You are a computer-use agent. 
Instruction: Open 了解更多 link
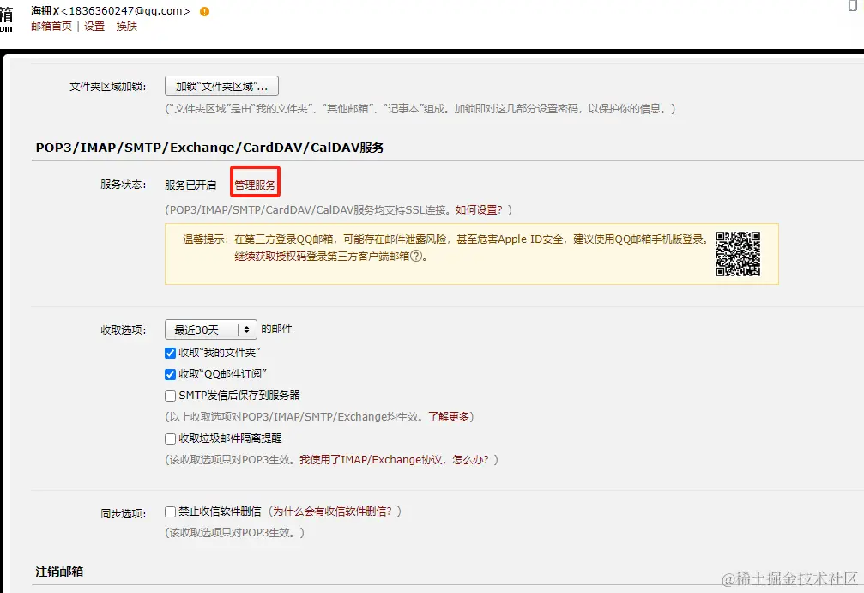coord(449,416)
